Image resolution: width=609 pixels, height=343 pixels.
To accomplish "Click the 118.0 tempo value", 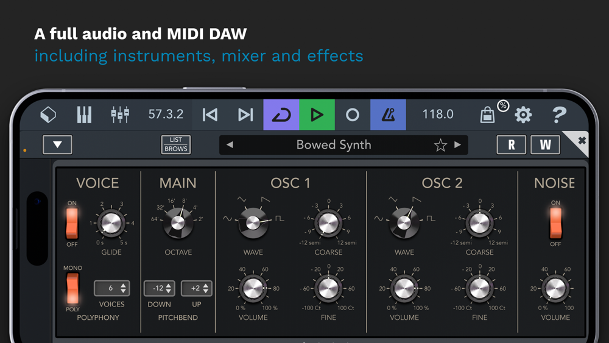I will click(x=438, y=114).
